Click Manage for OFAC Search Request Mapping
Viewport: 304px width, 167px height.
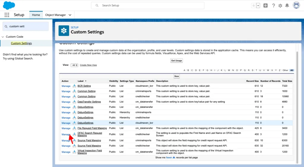click(66, 134)
